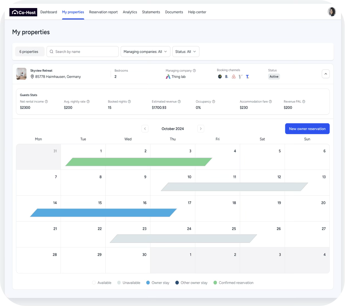Go to next month
This screenshot has width=345, height=306.
click(201, 129)
